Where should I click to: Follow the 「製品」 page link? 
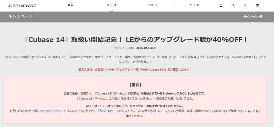coord(102,111)
